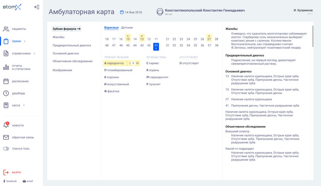
Task: Open the новости bell icon
Action: pyautogui.click(x=6, y=125)
